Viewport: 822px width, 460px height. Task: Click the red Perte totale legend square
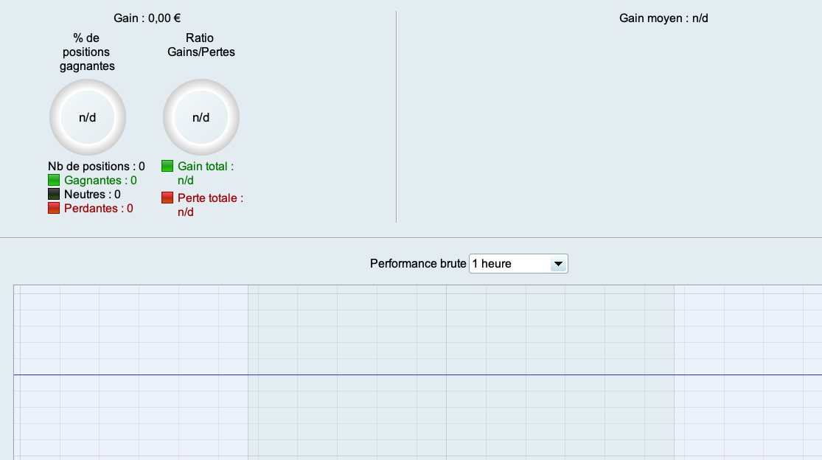pyautogui.click(x=167, y=198)
